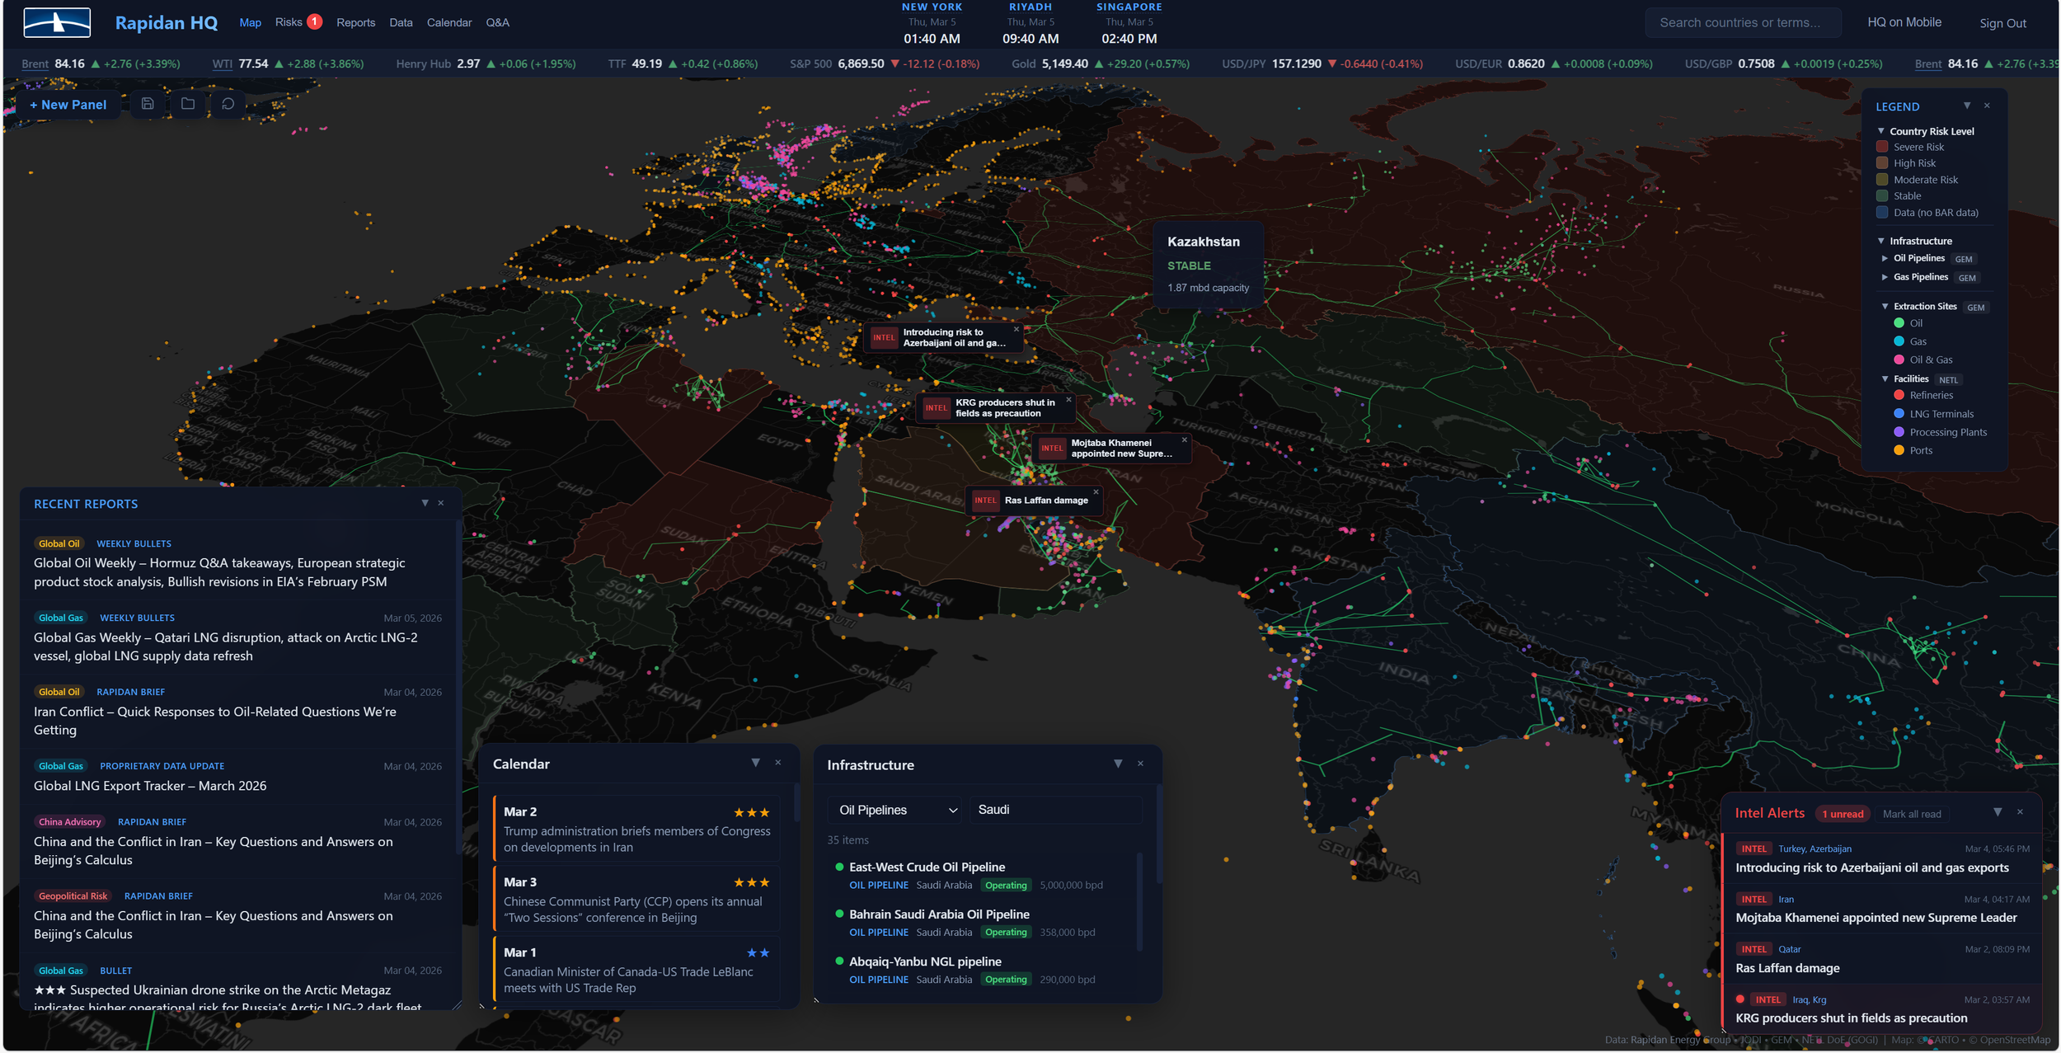Toggle the Refineries facilities layer

click(x=1931, y=395)
